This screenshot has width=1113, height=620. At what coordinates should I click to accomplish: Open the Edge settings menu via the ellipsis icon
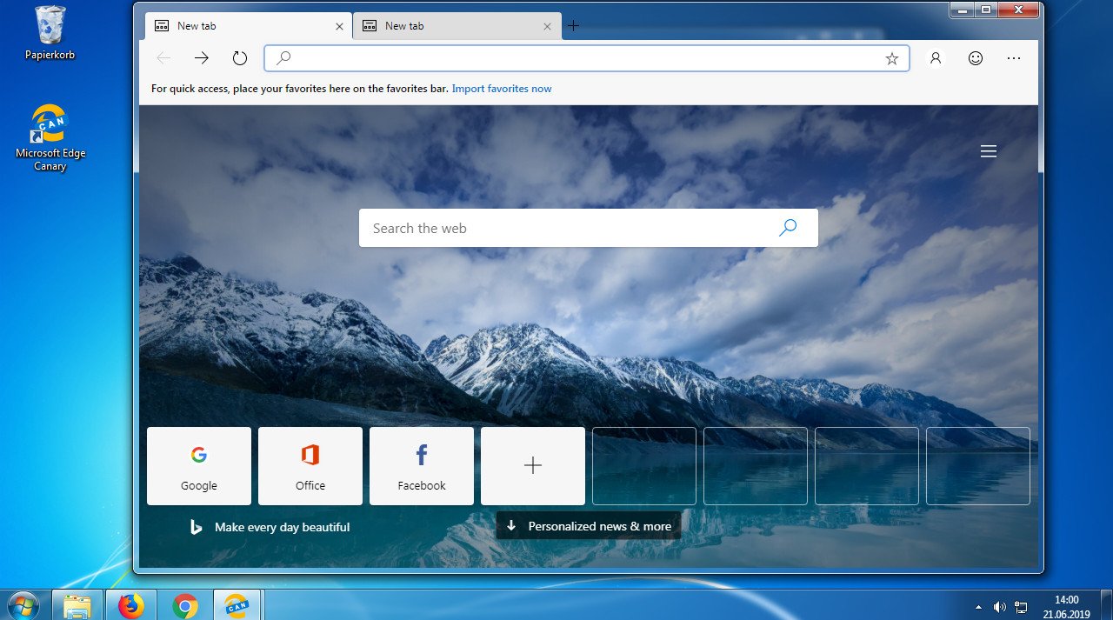click(1014, 57)
